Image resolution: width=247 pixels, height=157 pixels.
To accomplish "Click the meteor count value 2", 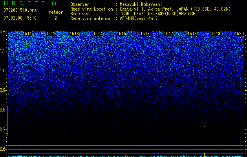I will [56, 18].
